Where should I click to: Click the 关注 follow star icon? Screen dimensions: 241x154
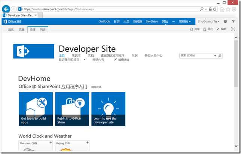tap(204, 29)
